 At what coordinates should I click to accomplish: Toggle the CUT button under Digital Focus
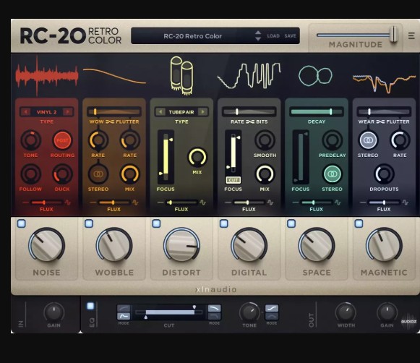233,180
